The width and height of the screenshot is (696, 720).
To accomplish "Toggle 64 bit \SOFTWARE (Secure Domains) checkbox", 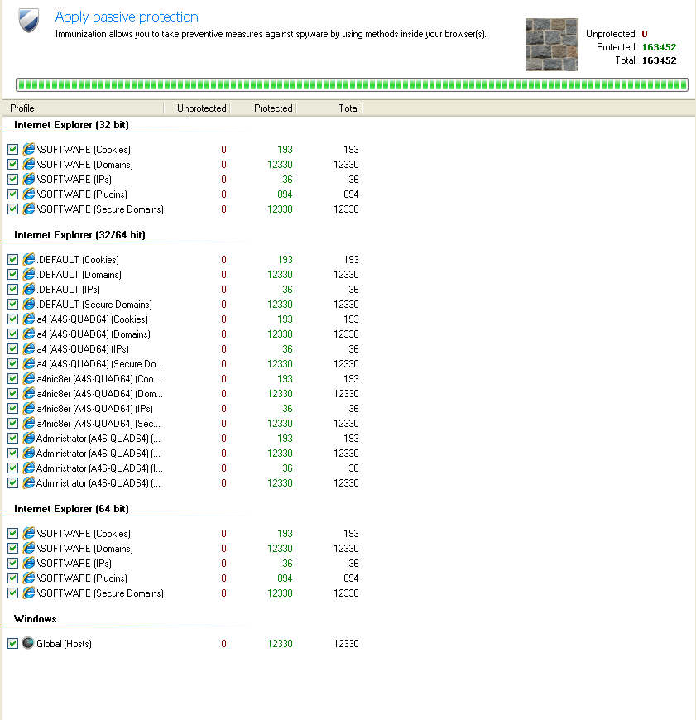I will [x=13, y=593].
